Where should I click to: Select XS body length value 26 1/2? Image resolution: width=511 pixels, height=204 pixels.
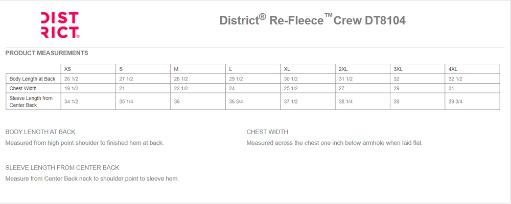tap(71, 79)
